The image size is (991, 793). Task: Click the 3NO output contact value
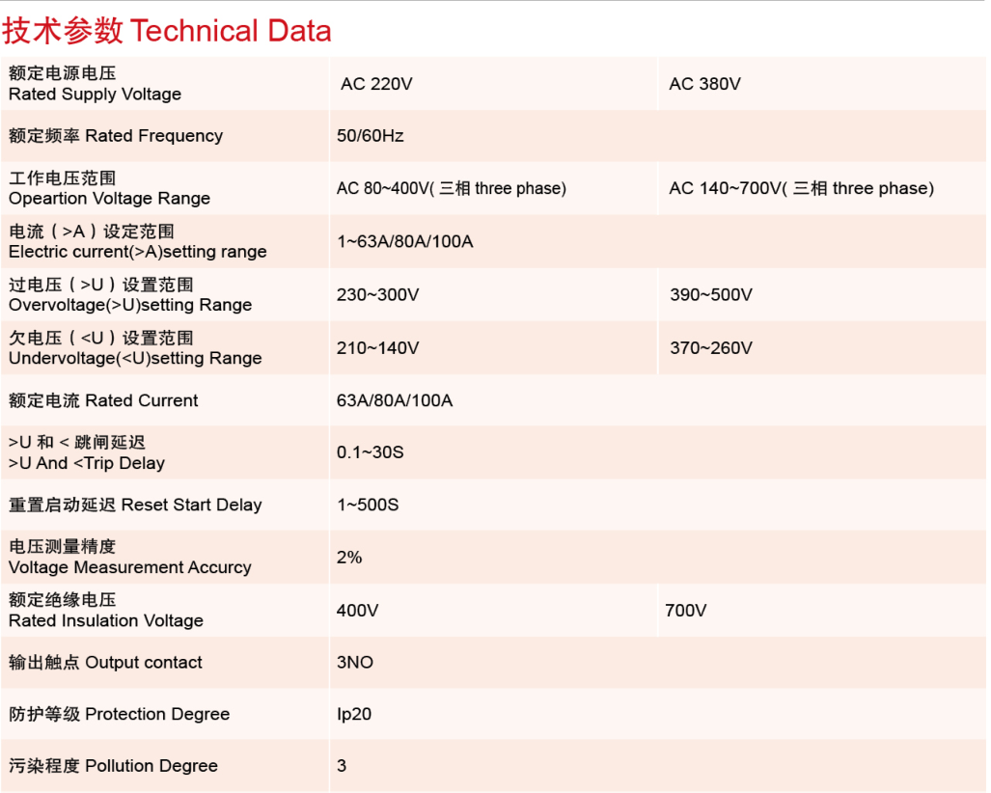354,663
